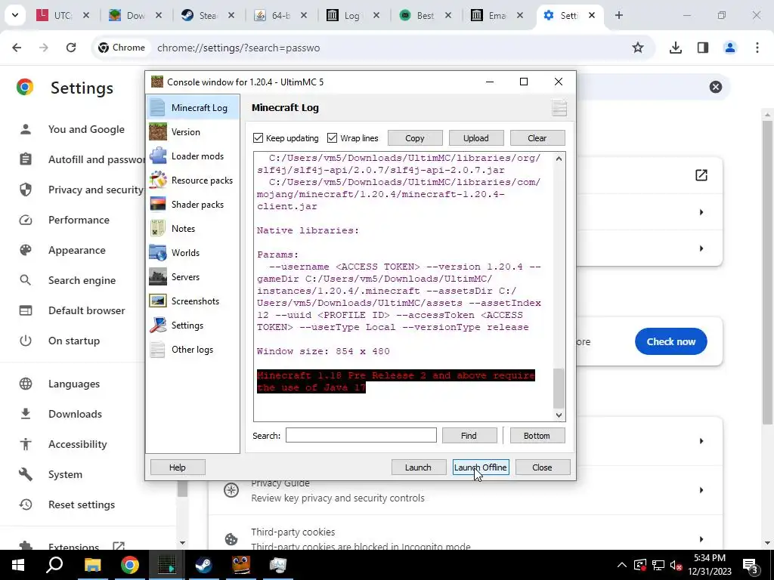Toggle the Keep updating checkbox

click(x=286, y=138)
